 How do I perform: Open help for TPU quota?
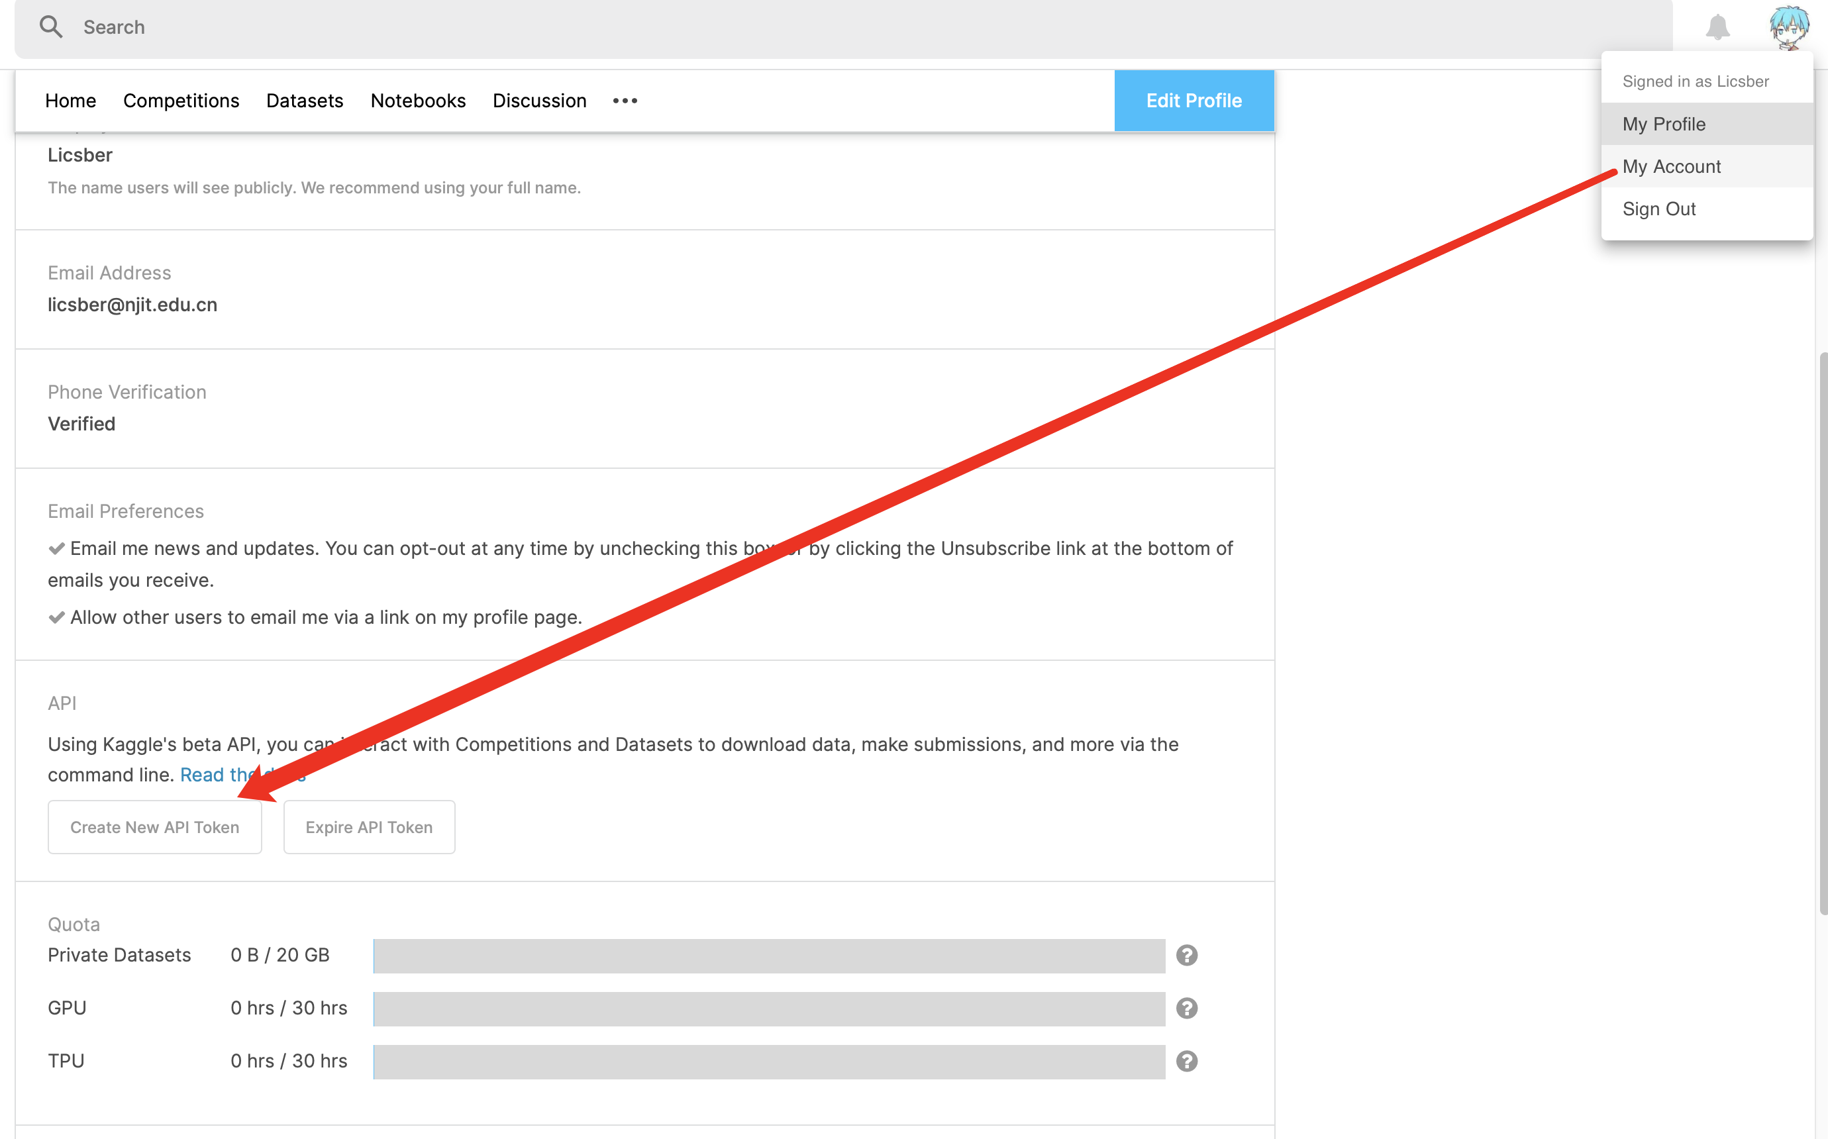click(1186, 1061)
